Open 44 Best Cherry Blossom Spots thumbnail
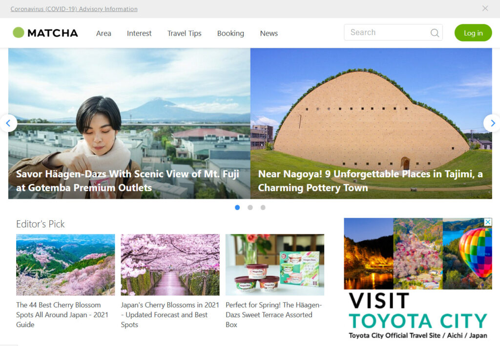 [x=65, y=265]
